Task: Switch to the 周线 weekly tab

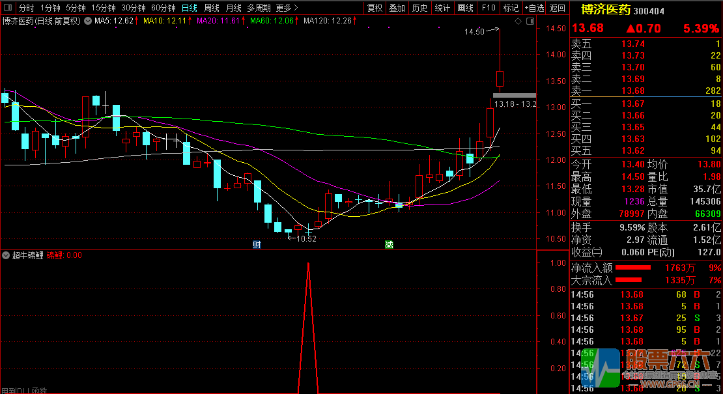Action: 212,8
